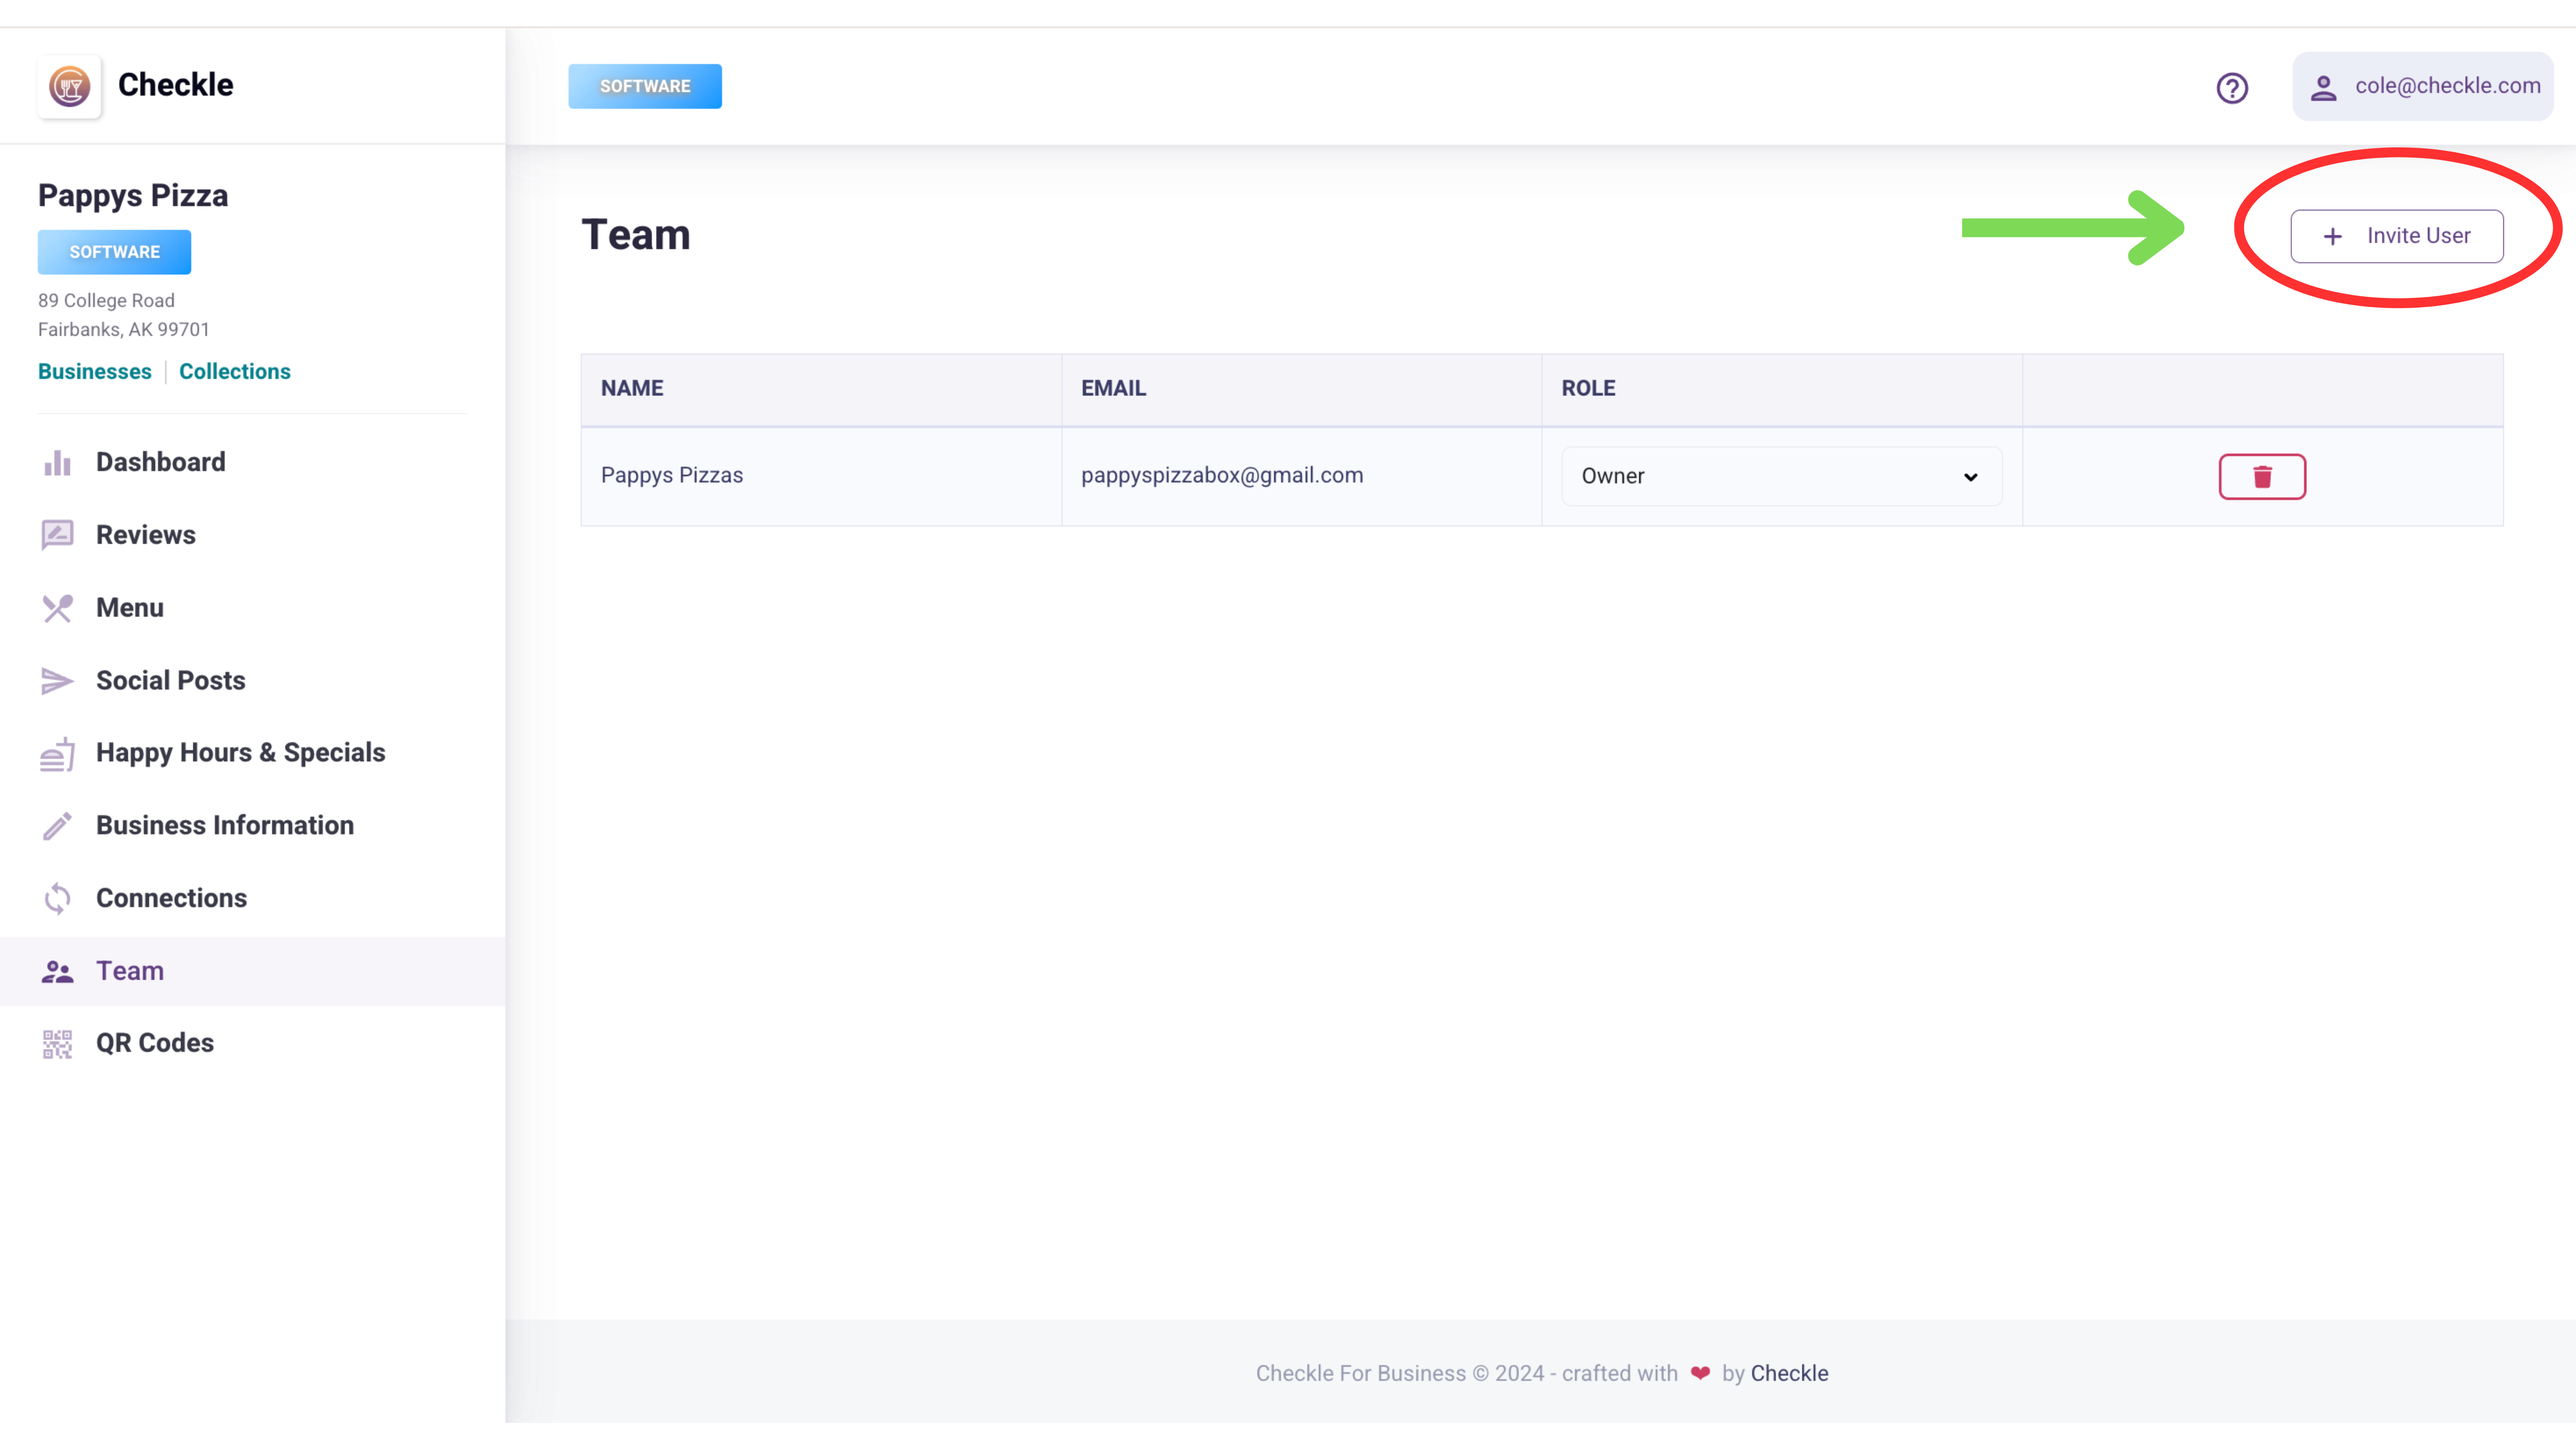Open the help question mark icon
This screenshot has height=1449, width=2576.
(x=2232, y=88)
